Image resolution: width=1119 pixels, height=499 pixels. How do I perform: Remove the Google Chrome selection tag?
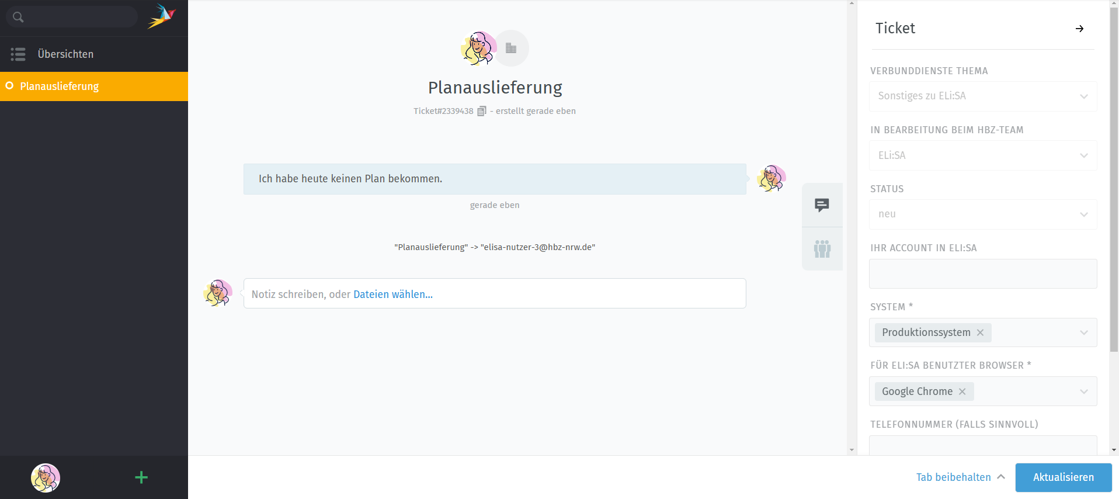(x=962, y=391)
